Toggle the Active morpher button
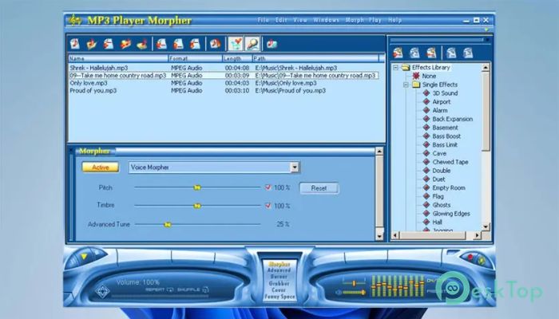 click(x=101, y=167)
